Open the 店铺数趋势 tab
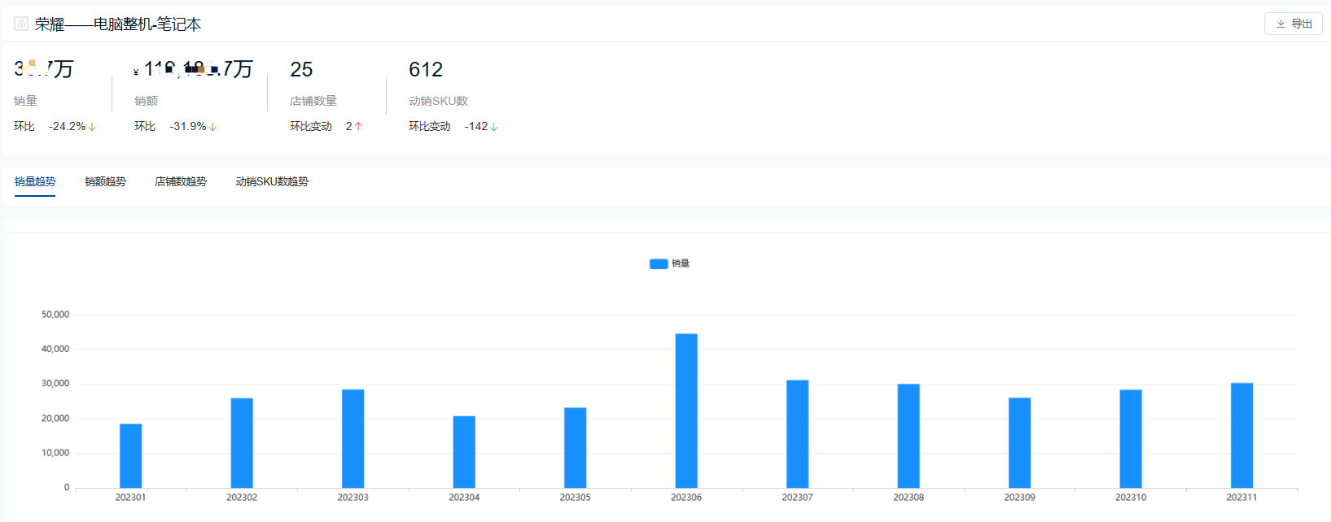 181,181
